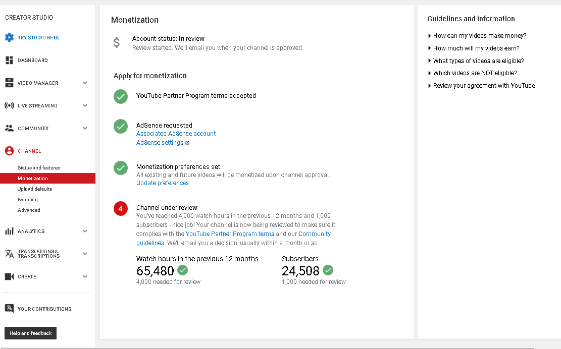This screenshot has width=561, height=349.
Task: Click the red Channel person icon
Action: pos(9,151)
